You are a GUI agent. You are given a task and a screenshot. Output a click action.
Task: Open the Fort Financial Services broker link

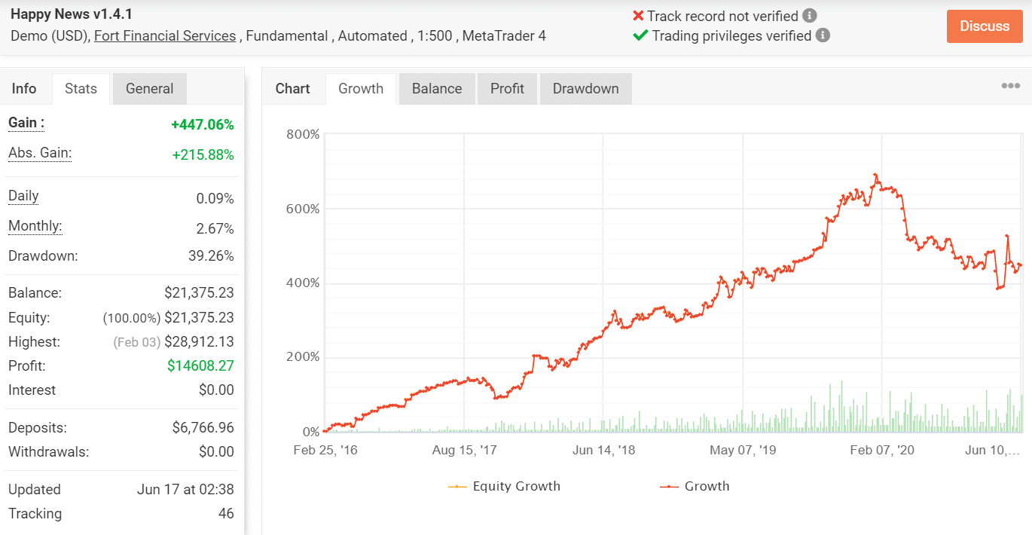[x=164, y=35]
